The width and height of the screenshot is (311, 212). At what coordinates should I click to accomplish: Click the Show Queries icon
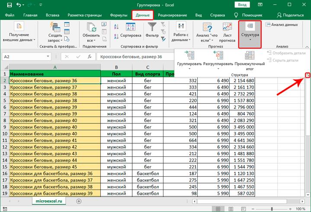point(67,24)
